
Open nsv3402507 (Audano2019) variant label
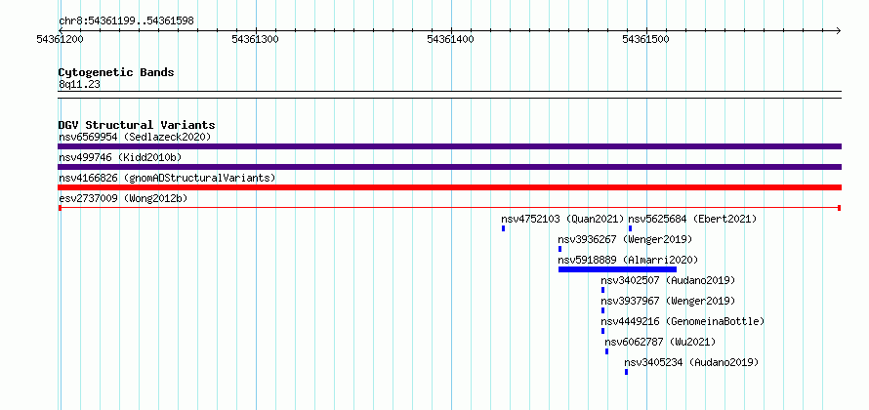[669, 280]
